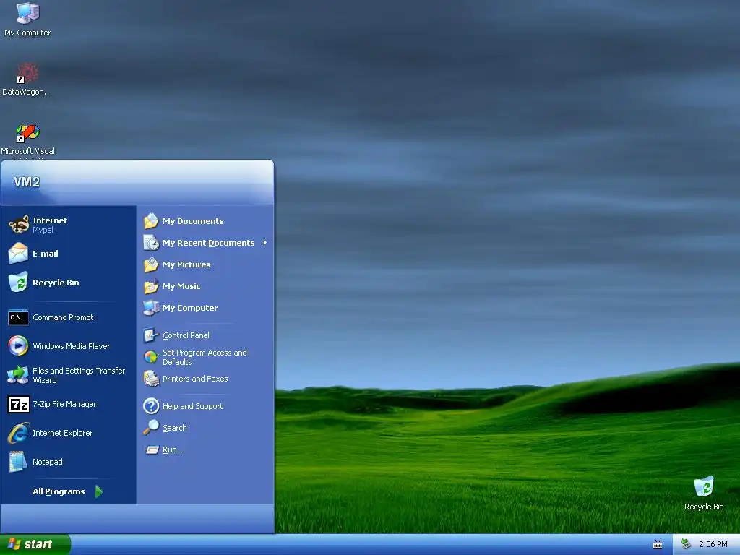Viewport: 740px width, 555px height.
Task: Choose the Windows Media Player label
Action: (72, 346)
